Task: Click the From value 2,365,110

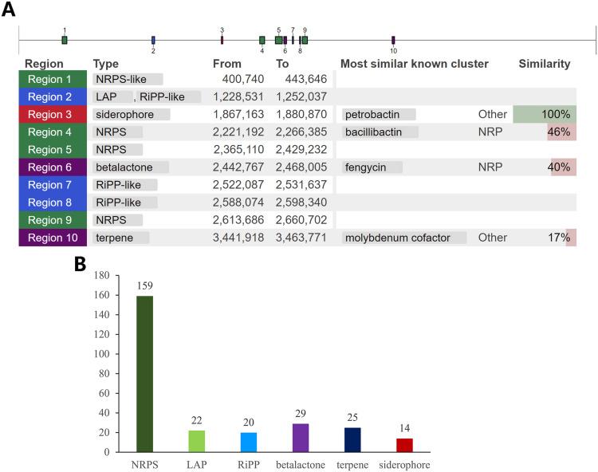Action: coord(238,149)
